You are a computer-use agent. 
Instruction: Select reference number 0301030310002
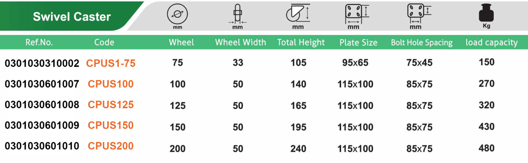point(42,63)
